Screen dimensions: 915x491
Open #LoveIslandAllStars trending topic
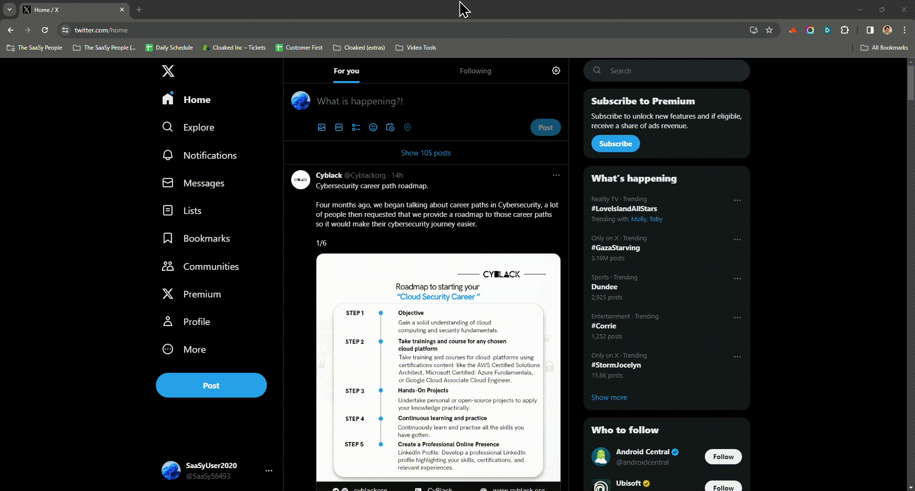pos(624,209)
